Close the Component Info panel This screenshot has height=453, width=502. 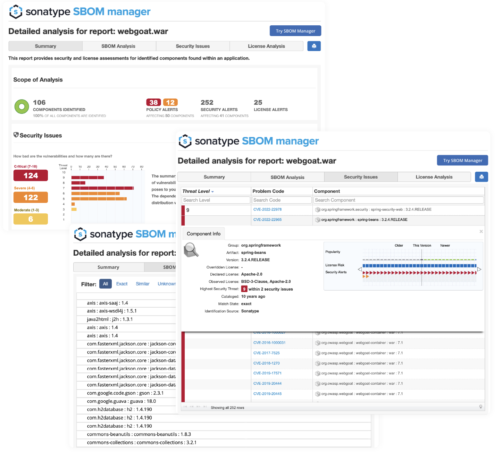tap(481, 231)
